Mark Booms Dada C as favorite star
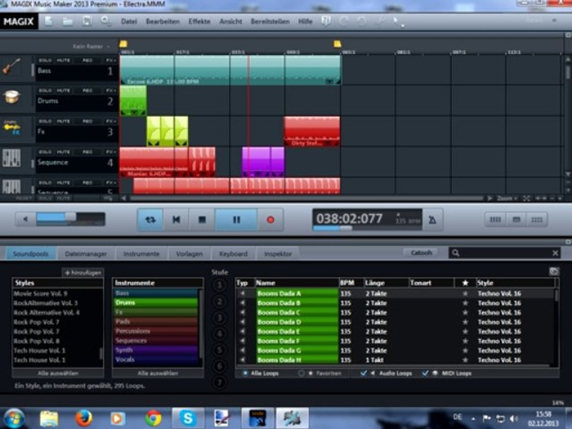 point(465,313)
